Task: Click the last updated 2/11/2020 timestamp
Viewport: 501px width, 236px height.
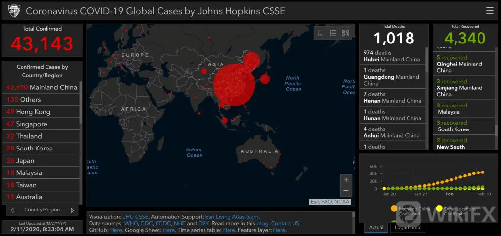Action: click(x=42, y=229)
